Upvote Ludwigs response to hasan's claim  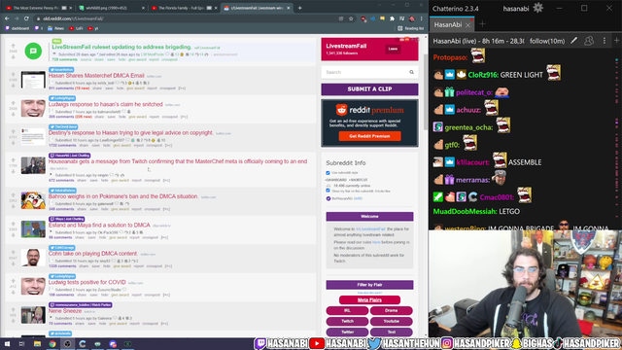13,103
